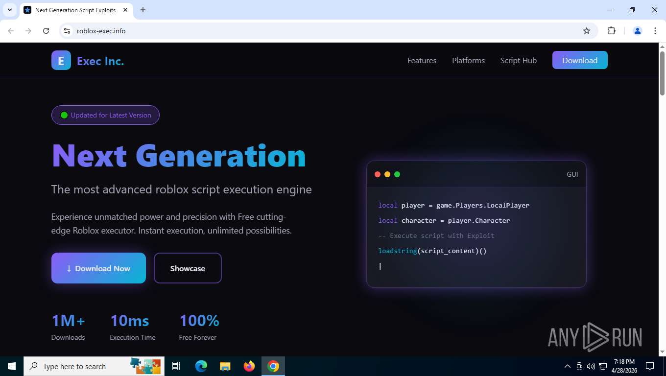Click the Exec Inc. brand name

[x=100, y=61]
